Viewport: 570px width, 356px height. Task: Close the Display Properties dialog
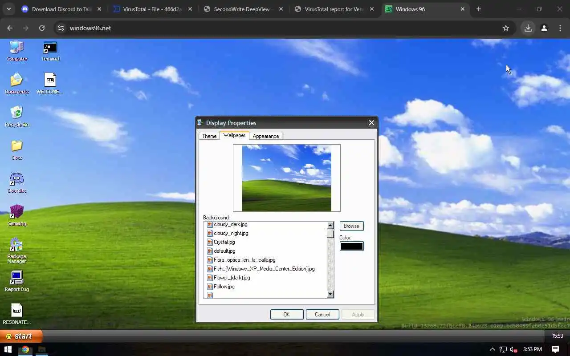(x=371, y=123)
